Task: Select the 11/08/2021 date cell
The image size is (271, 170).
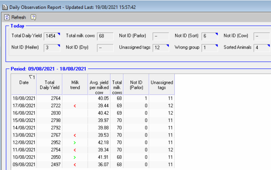Action: 24,150
